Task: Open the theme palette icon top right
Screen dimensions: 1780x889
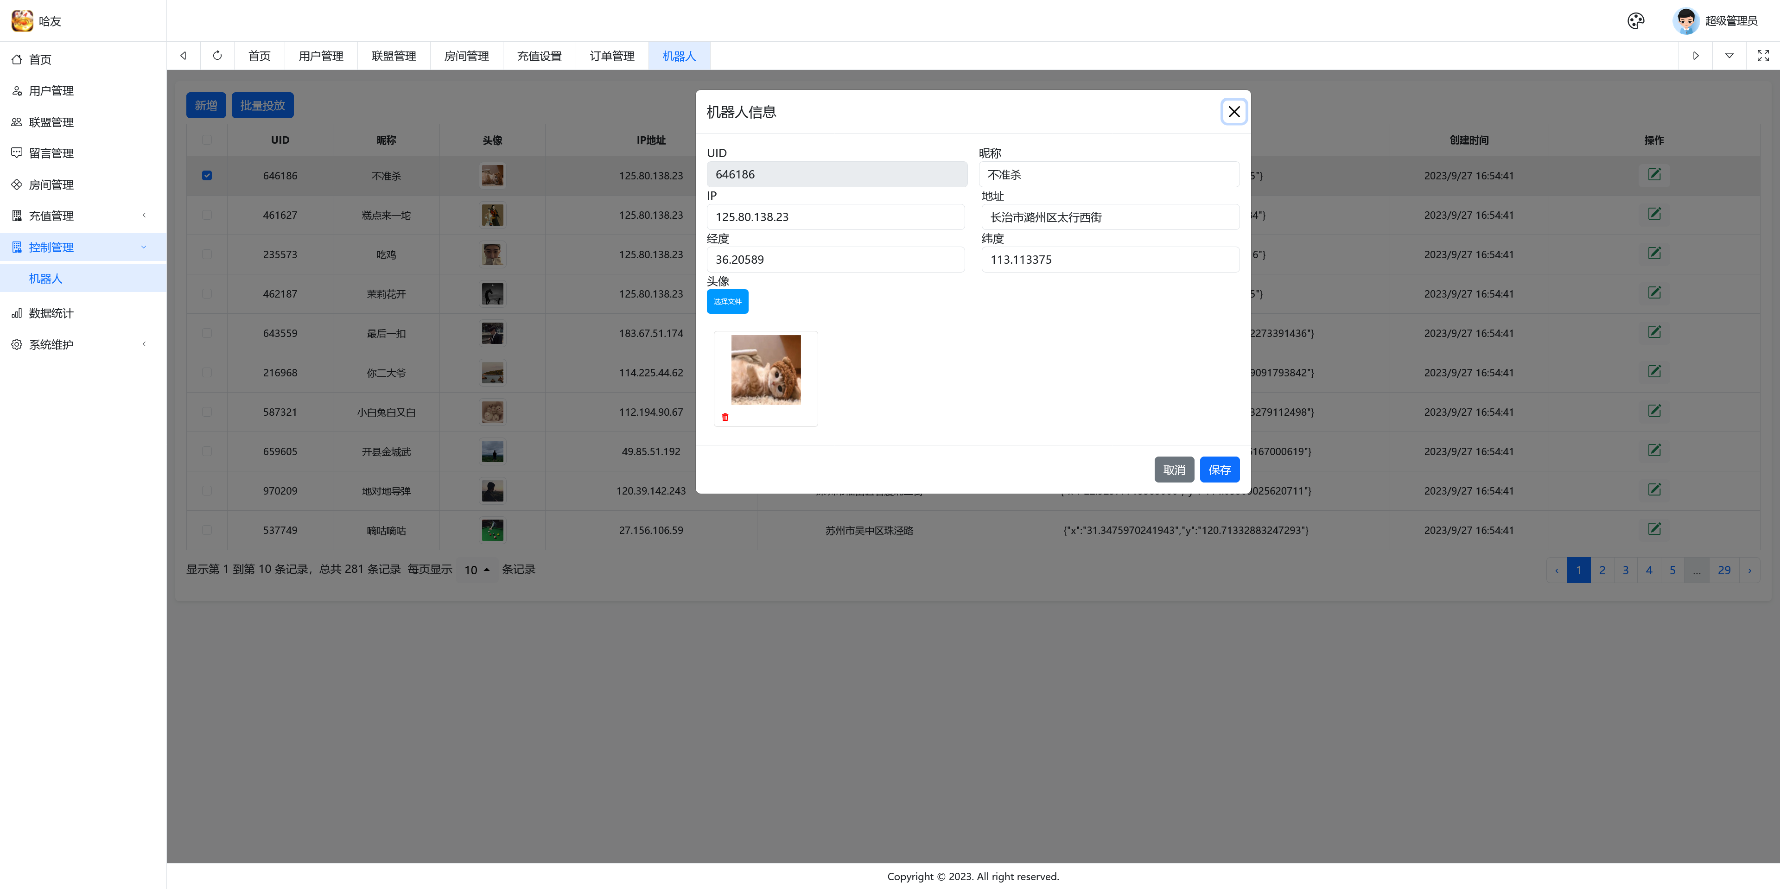Action: (1635, 21)
